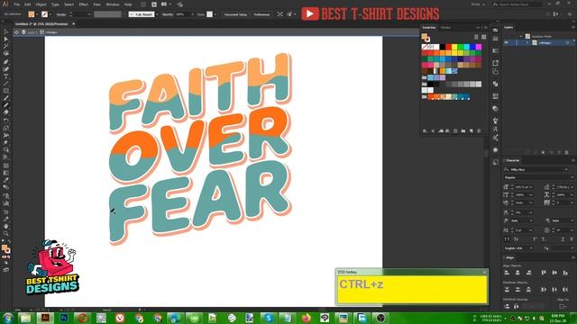The image size is (577, 324).
Task: Toggle All Caps in Character panel
Action: 507,239
